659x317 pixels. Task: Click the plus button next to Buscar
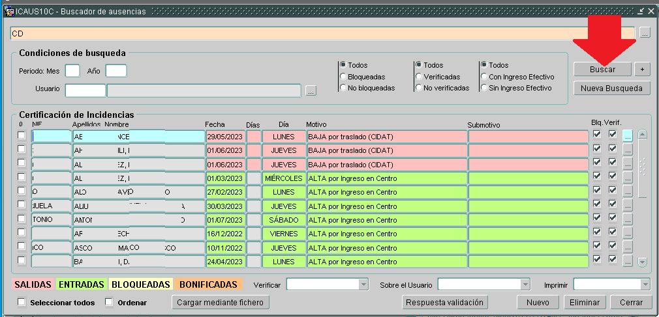(x=643, y=69)
